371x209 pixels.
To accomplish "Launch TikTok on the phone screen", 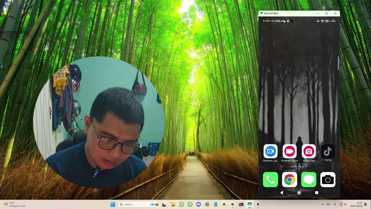I will [328, 151].
